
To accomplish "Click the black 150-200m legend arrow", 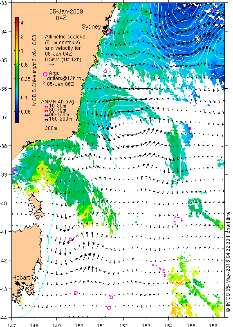I will (x=46, y=120).
